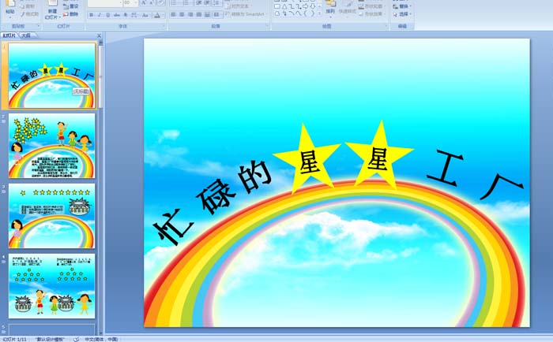Screen dimensions: 553x342
Task: Click the language indicator in the status bar
Action: 101,339
